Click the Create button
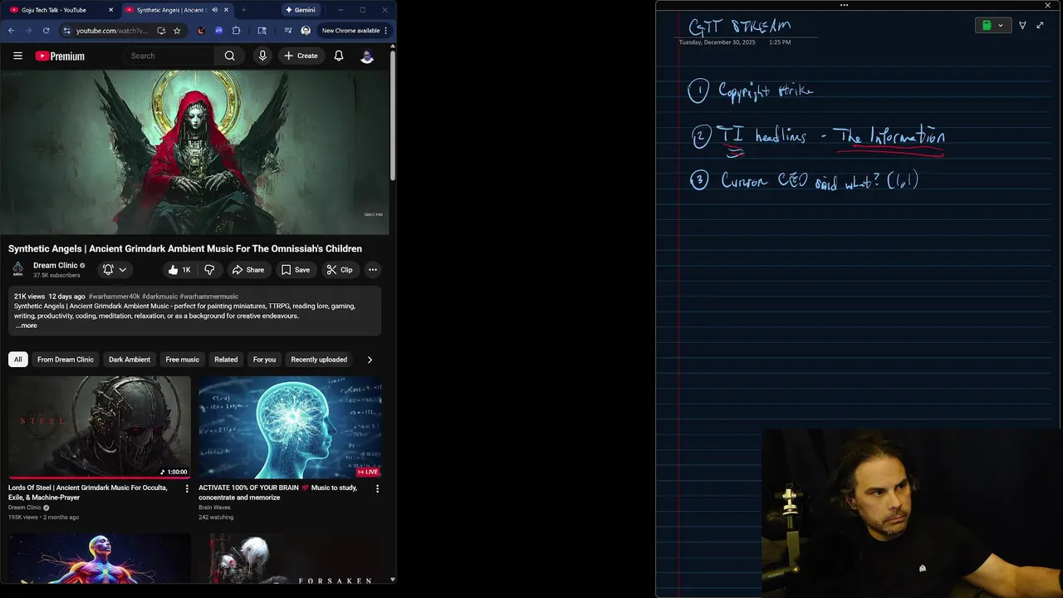The height and width of the screenshot is (598, 1063). pos(301,56)
